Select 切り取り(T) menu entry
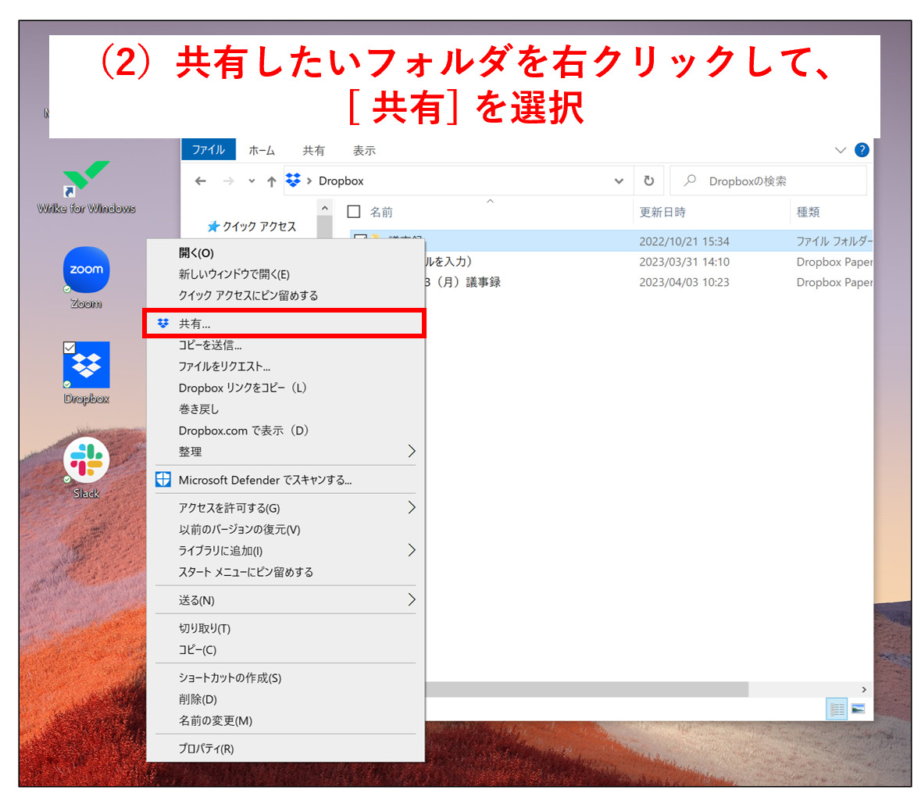Viewport: 921px width, 797px height. click(x=285, y=628)
